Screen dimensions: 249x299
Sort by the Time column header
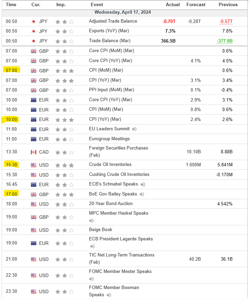pos(11,5)
